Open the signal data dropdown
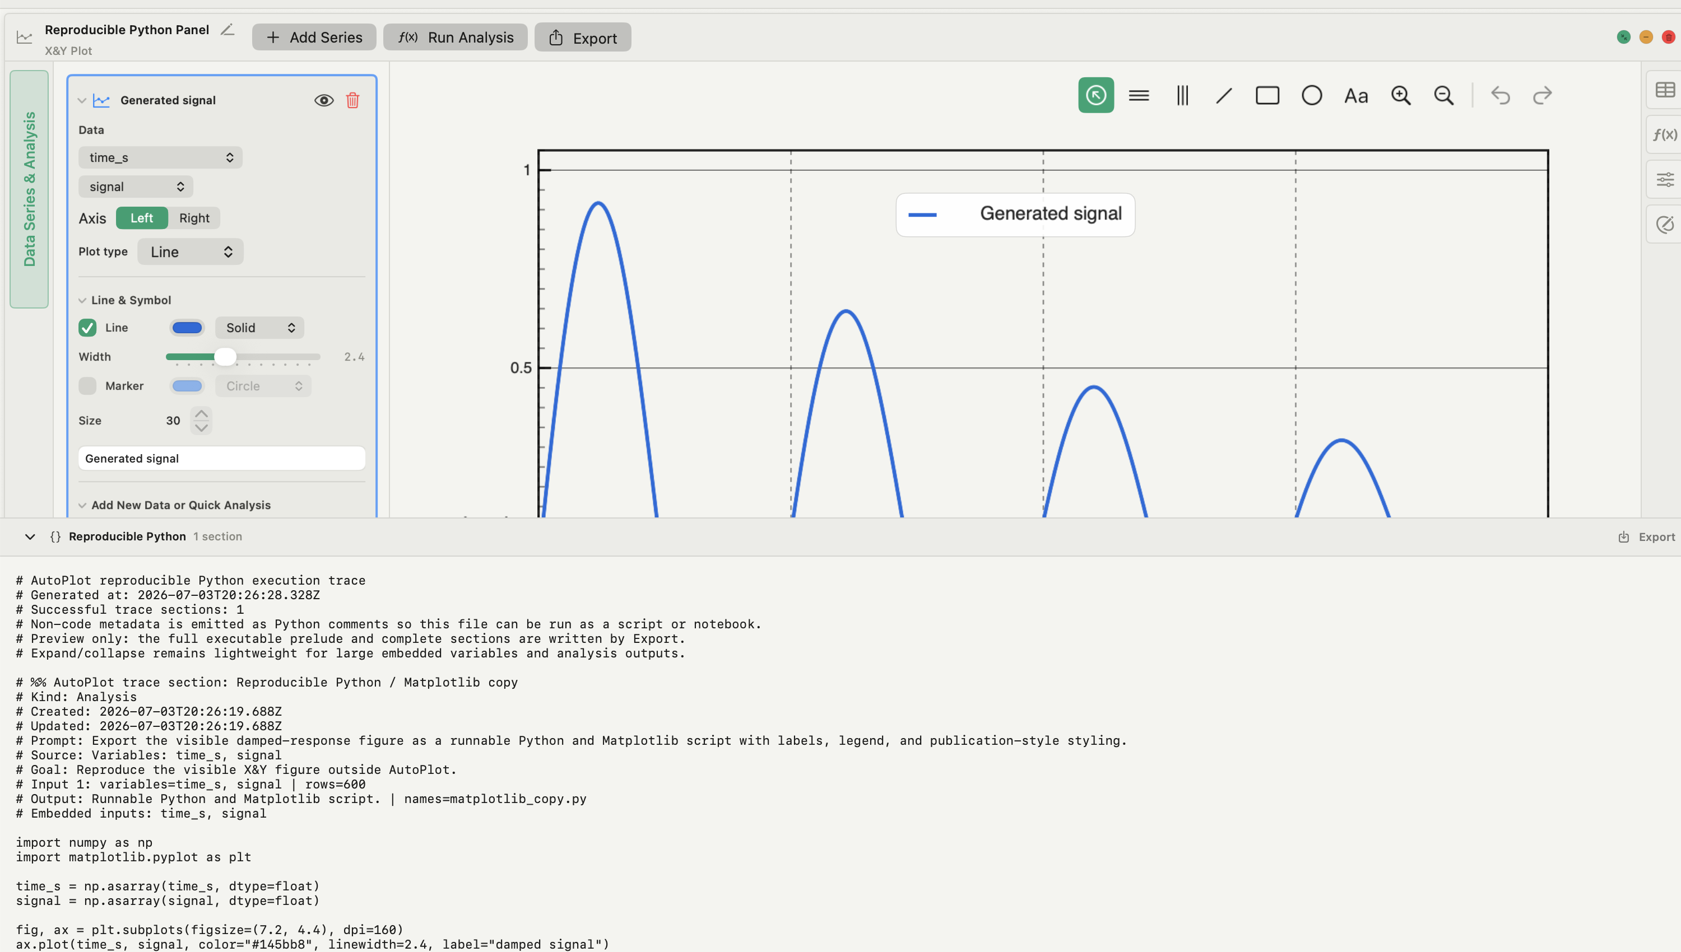 136,186
